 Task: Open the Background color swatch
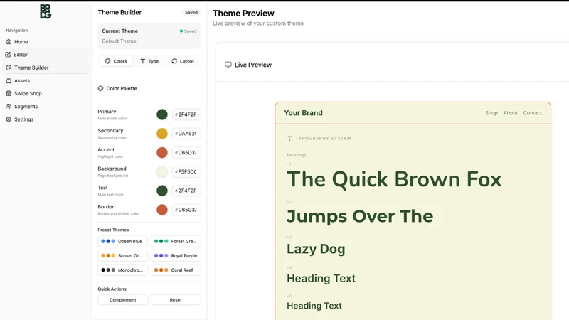pyautogui.click(x=162, y=171)
